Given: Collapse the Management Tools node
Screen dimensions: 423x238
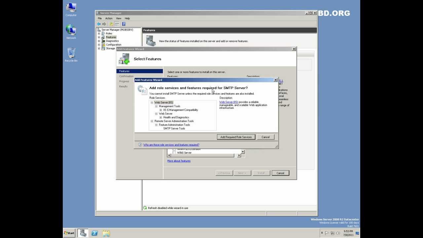Looking at the screenshot, I should coord(156,106).
